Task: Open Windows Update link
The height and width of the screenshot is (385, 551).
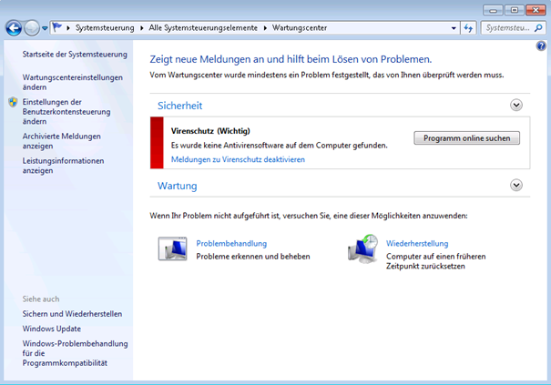Action: pyautogui.click(x=52, y=329)
